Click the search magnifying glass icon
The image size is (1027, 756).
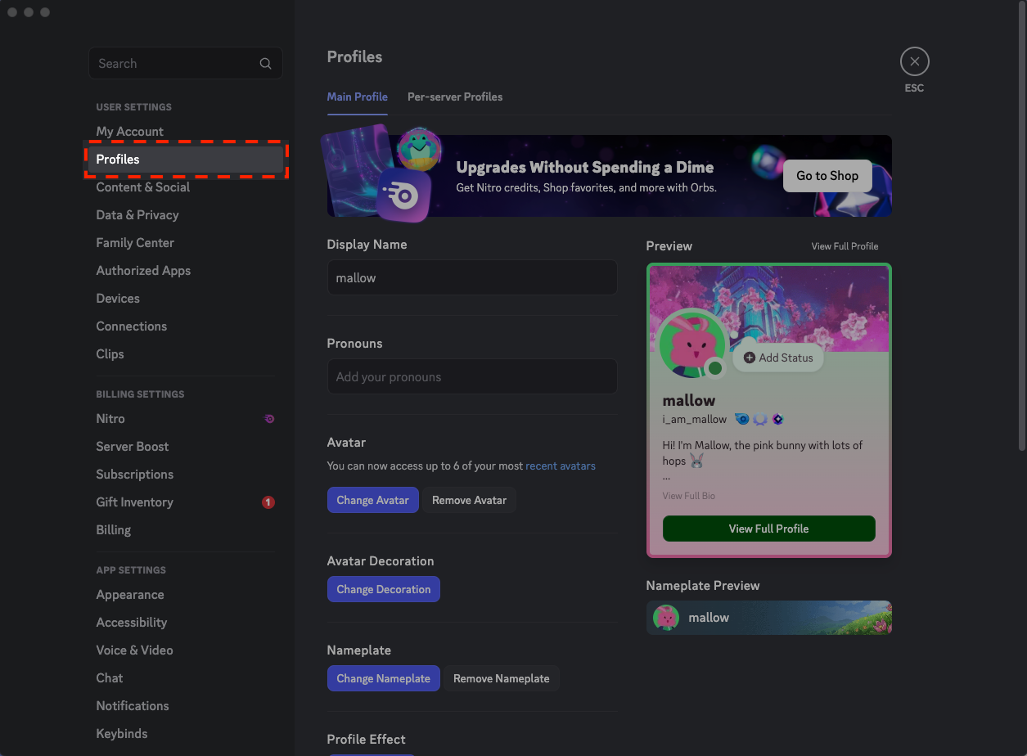265,63
